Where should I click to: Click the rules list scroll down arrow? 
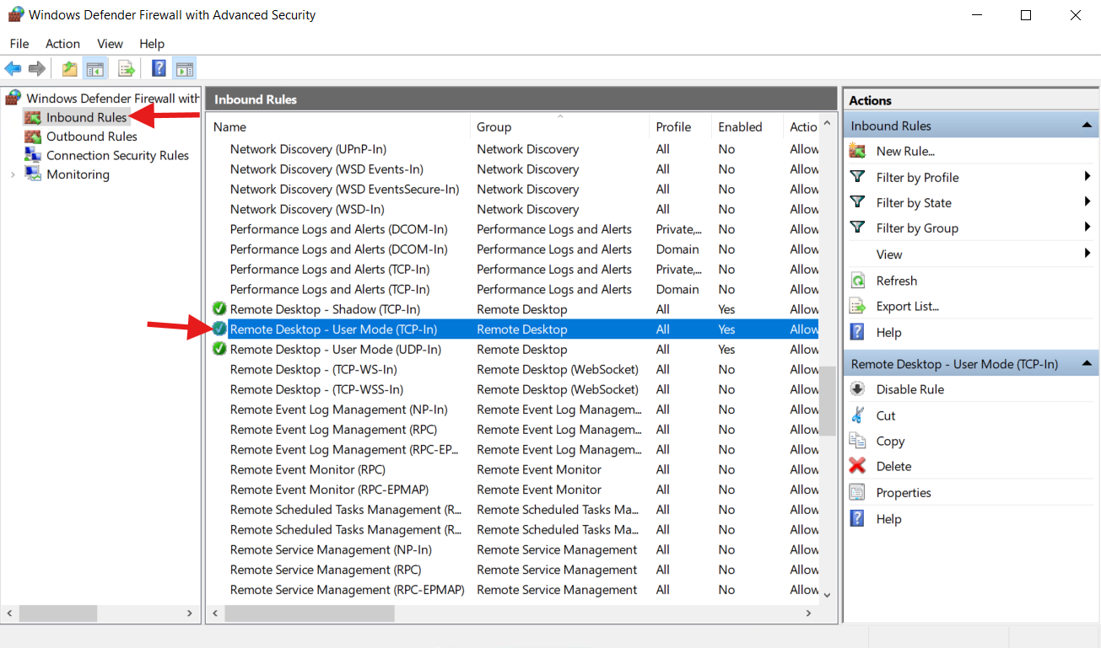click(827, 594)
